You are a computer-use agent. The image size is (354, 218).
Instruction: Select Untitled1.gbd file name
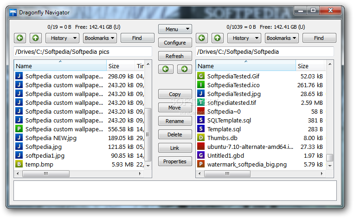coord(226,155)
